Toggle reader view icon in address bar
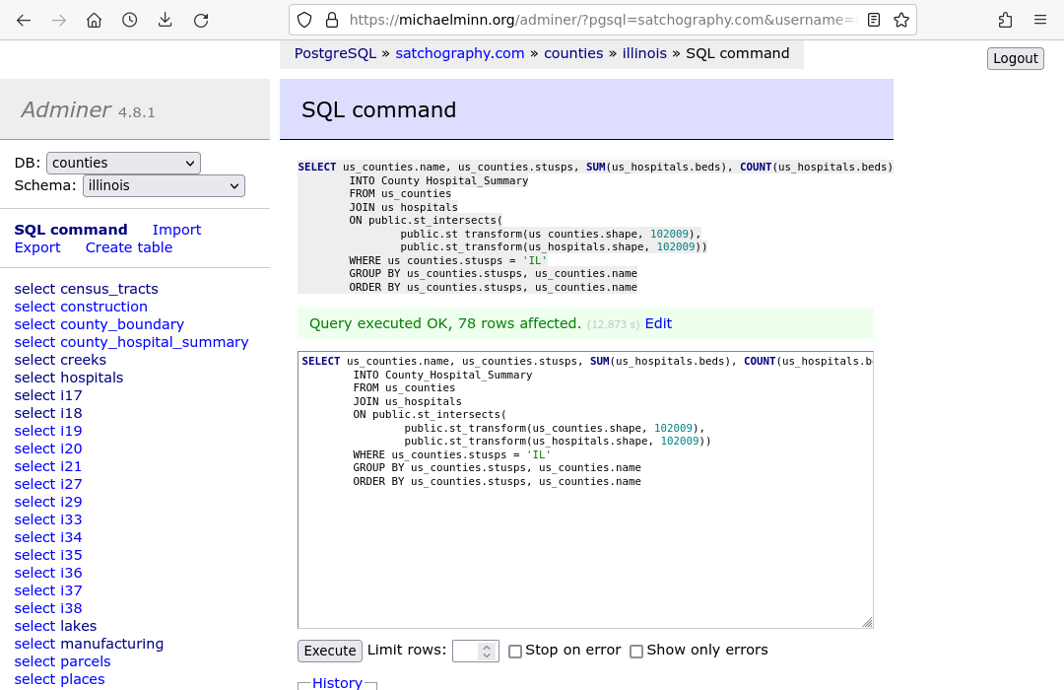The width and height of the screenshot is (1064, 690). click(874, 20)
